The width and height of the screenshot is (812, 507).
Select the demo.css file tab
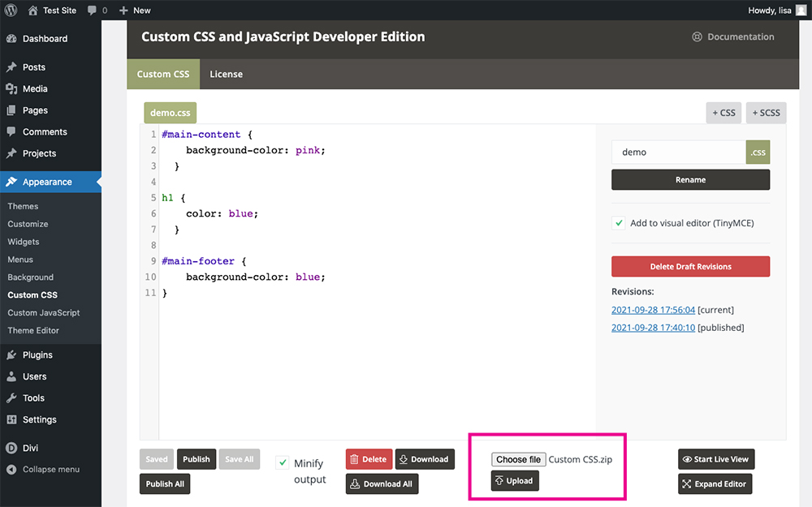pos(171,113)
